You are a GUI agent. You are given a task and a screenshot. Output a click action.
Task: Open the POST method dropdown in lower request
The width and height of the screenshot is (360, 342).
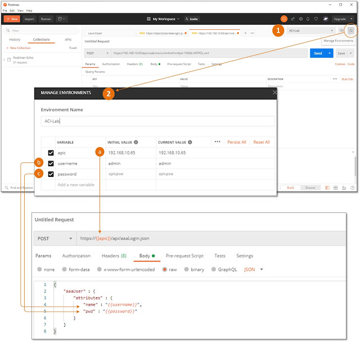click(55, 239)
